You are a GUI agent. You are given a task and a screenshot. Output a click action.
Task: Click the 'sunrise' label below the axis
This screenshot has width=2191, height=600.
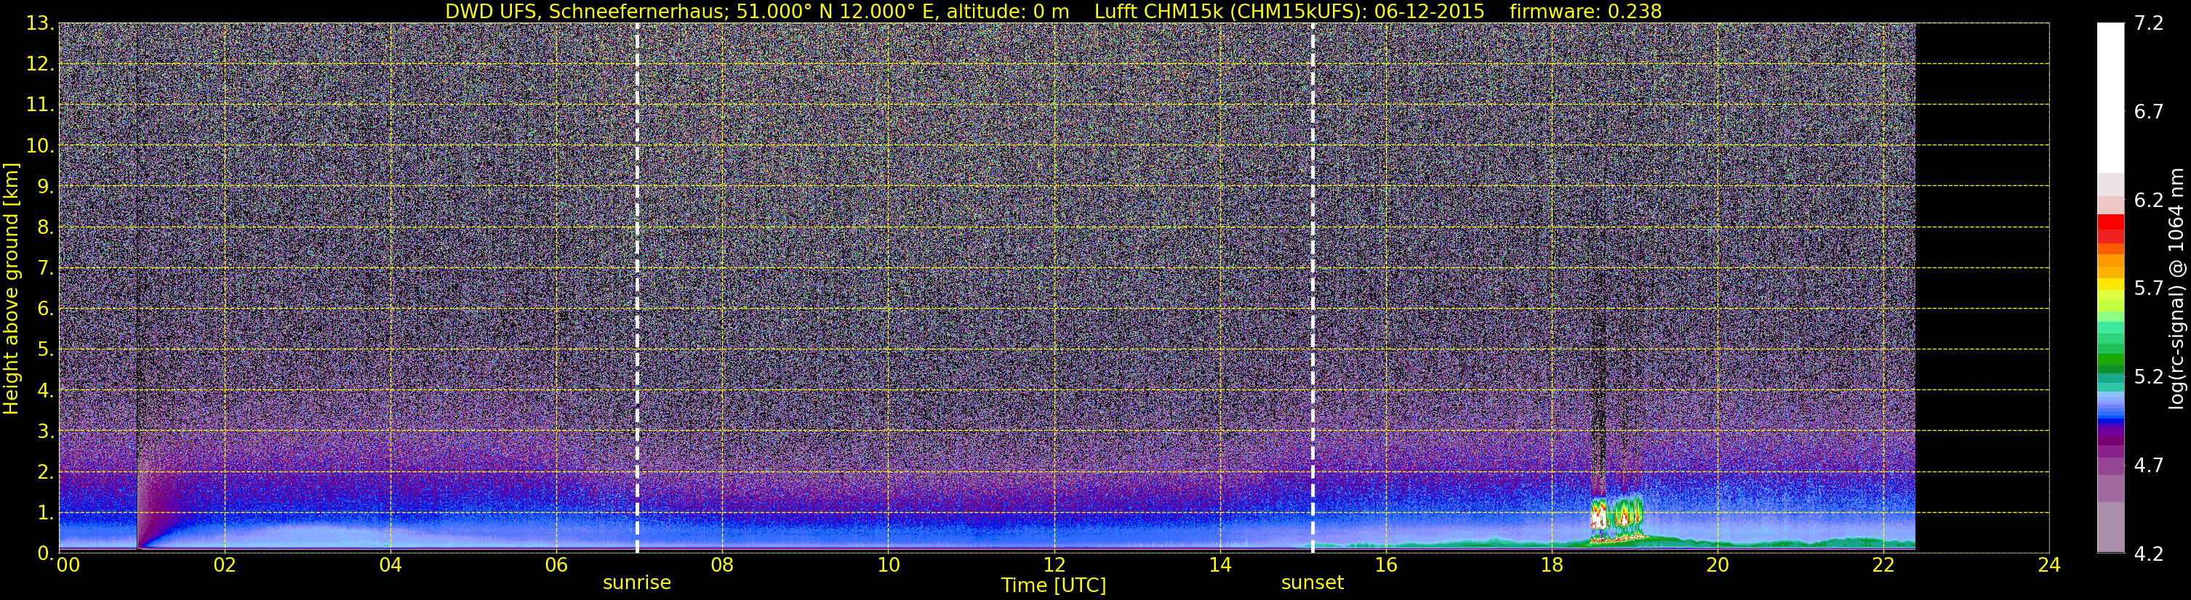(x=637, y=583)
